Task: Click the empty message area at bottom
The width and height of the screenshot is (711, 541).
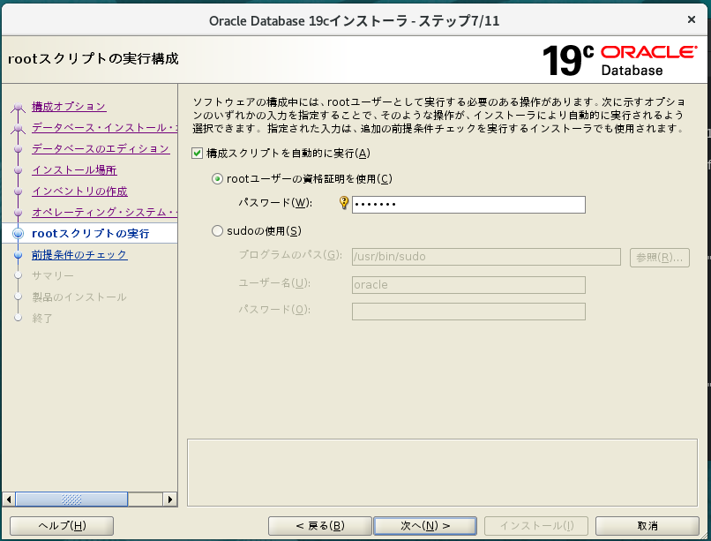Action: coord(442,472)
